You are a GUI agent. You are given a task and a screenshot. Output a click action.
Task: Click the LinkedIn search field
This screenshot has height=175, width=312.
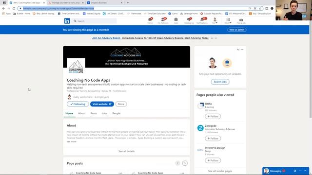tap(94, 21)
